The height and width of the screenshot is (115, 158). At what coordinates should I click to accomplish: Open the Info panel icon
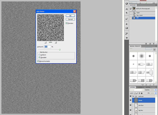point(127,3)
